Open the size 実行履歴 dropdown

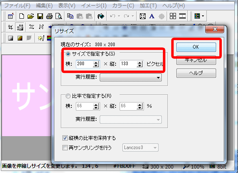[x=131, y=77]
